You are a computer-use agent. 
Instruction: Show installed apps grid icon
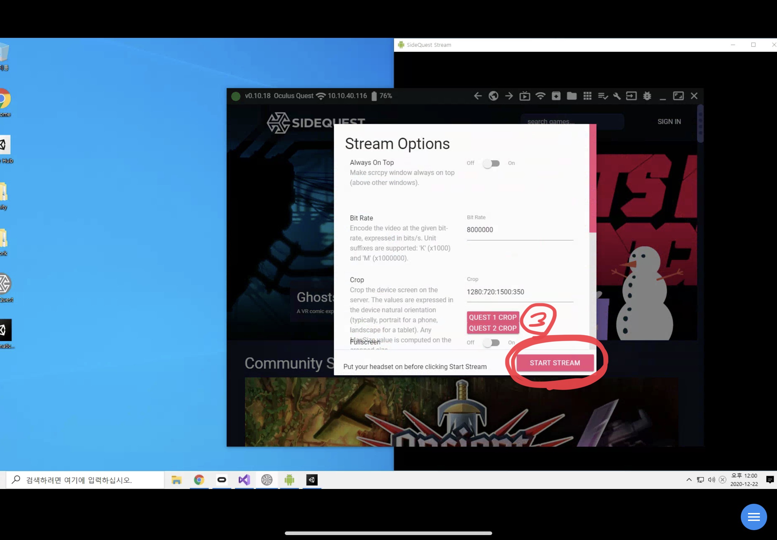click(x=588, y=96)
